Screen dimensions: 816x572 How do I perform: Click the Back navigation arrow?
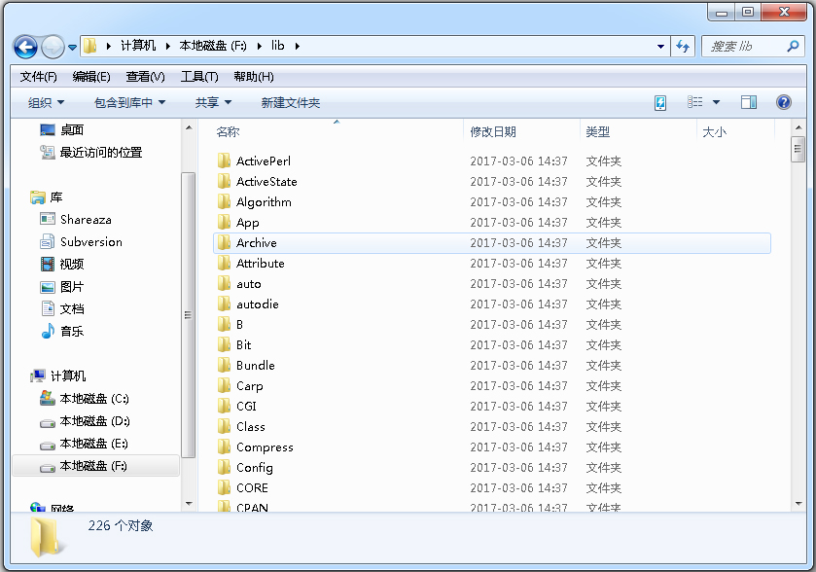[26, 46]
